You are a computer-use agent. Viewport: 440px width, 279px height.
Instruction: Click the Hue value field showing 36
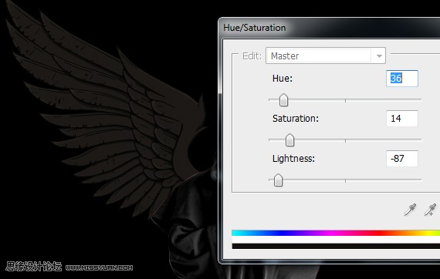pyautogui.click(x=402, y=79)
